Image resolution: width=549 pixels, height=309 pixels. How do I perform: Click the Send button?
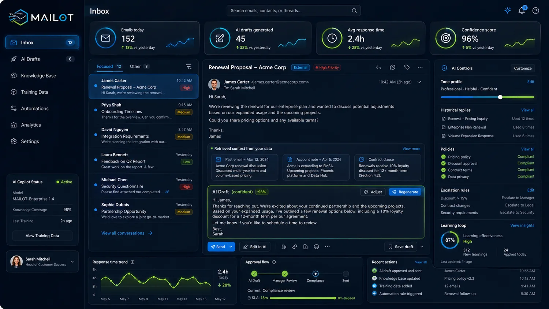[218, 247]
